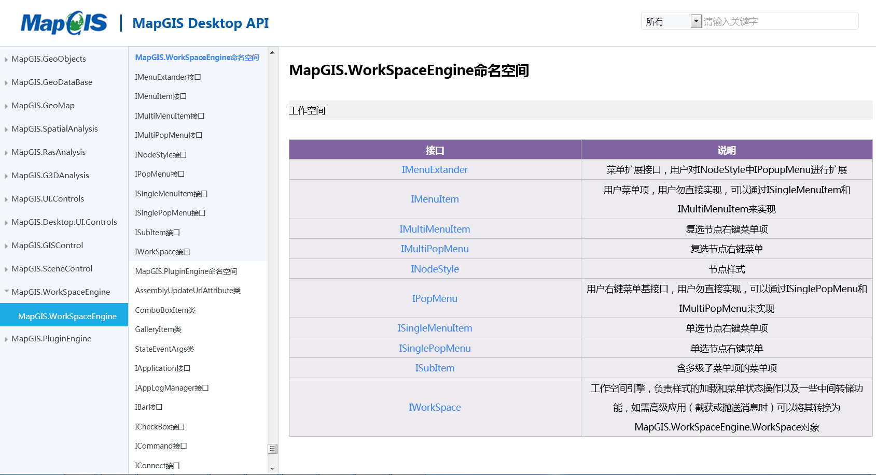876x475 pixels.
Task: Click the keyword search input field
Action: click(x=780, y=21)
